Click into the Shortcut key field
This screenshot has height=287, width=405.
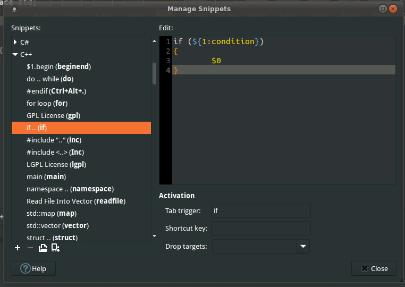(261, 229)
